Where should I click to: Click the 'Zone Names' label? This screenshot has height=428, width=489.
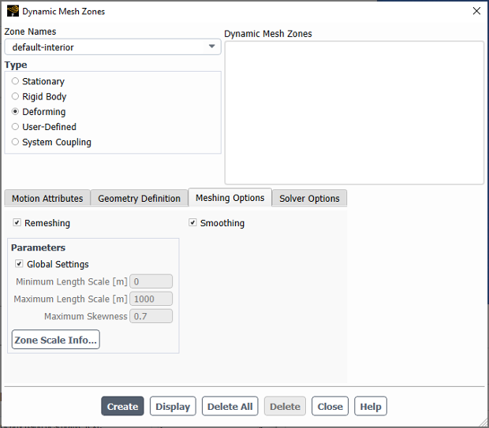point(30,32)
